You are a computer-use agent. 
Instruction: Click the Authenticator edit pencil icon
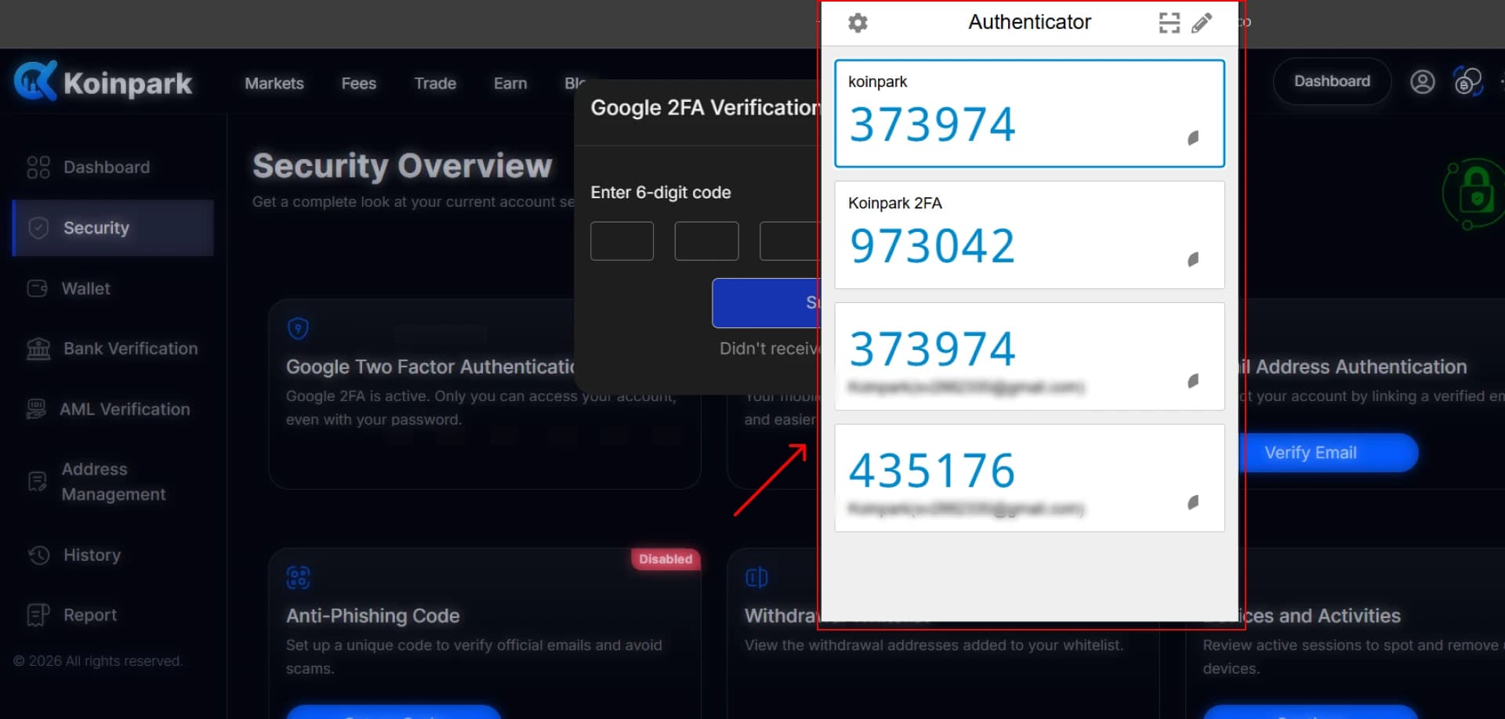(1202, 23)
